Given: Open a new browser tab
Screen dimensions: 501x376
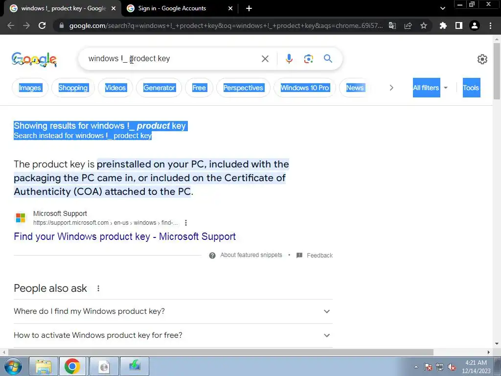Looking at the screenshot, I should [x=249, y=8].
